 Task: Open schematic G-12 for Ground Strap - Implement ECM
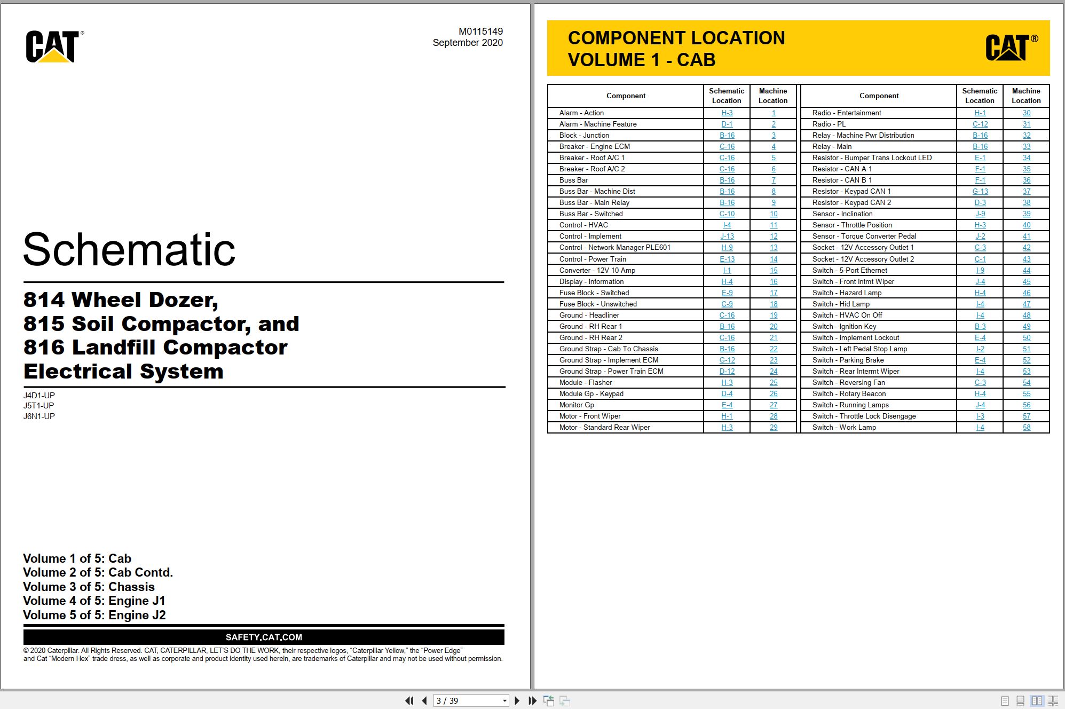(727, 360)
